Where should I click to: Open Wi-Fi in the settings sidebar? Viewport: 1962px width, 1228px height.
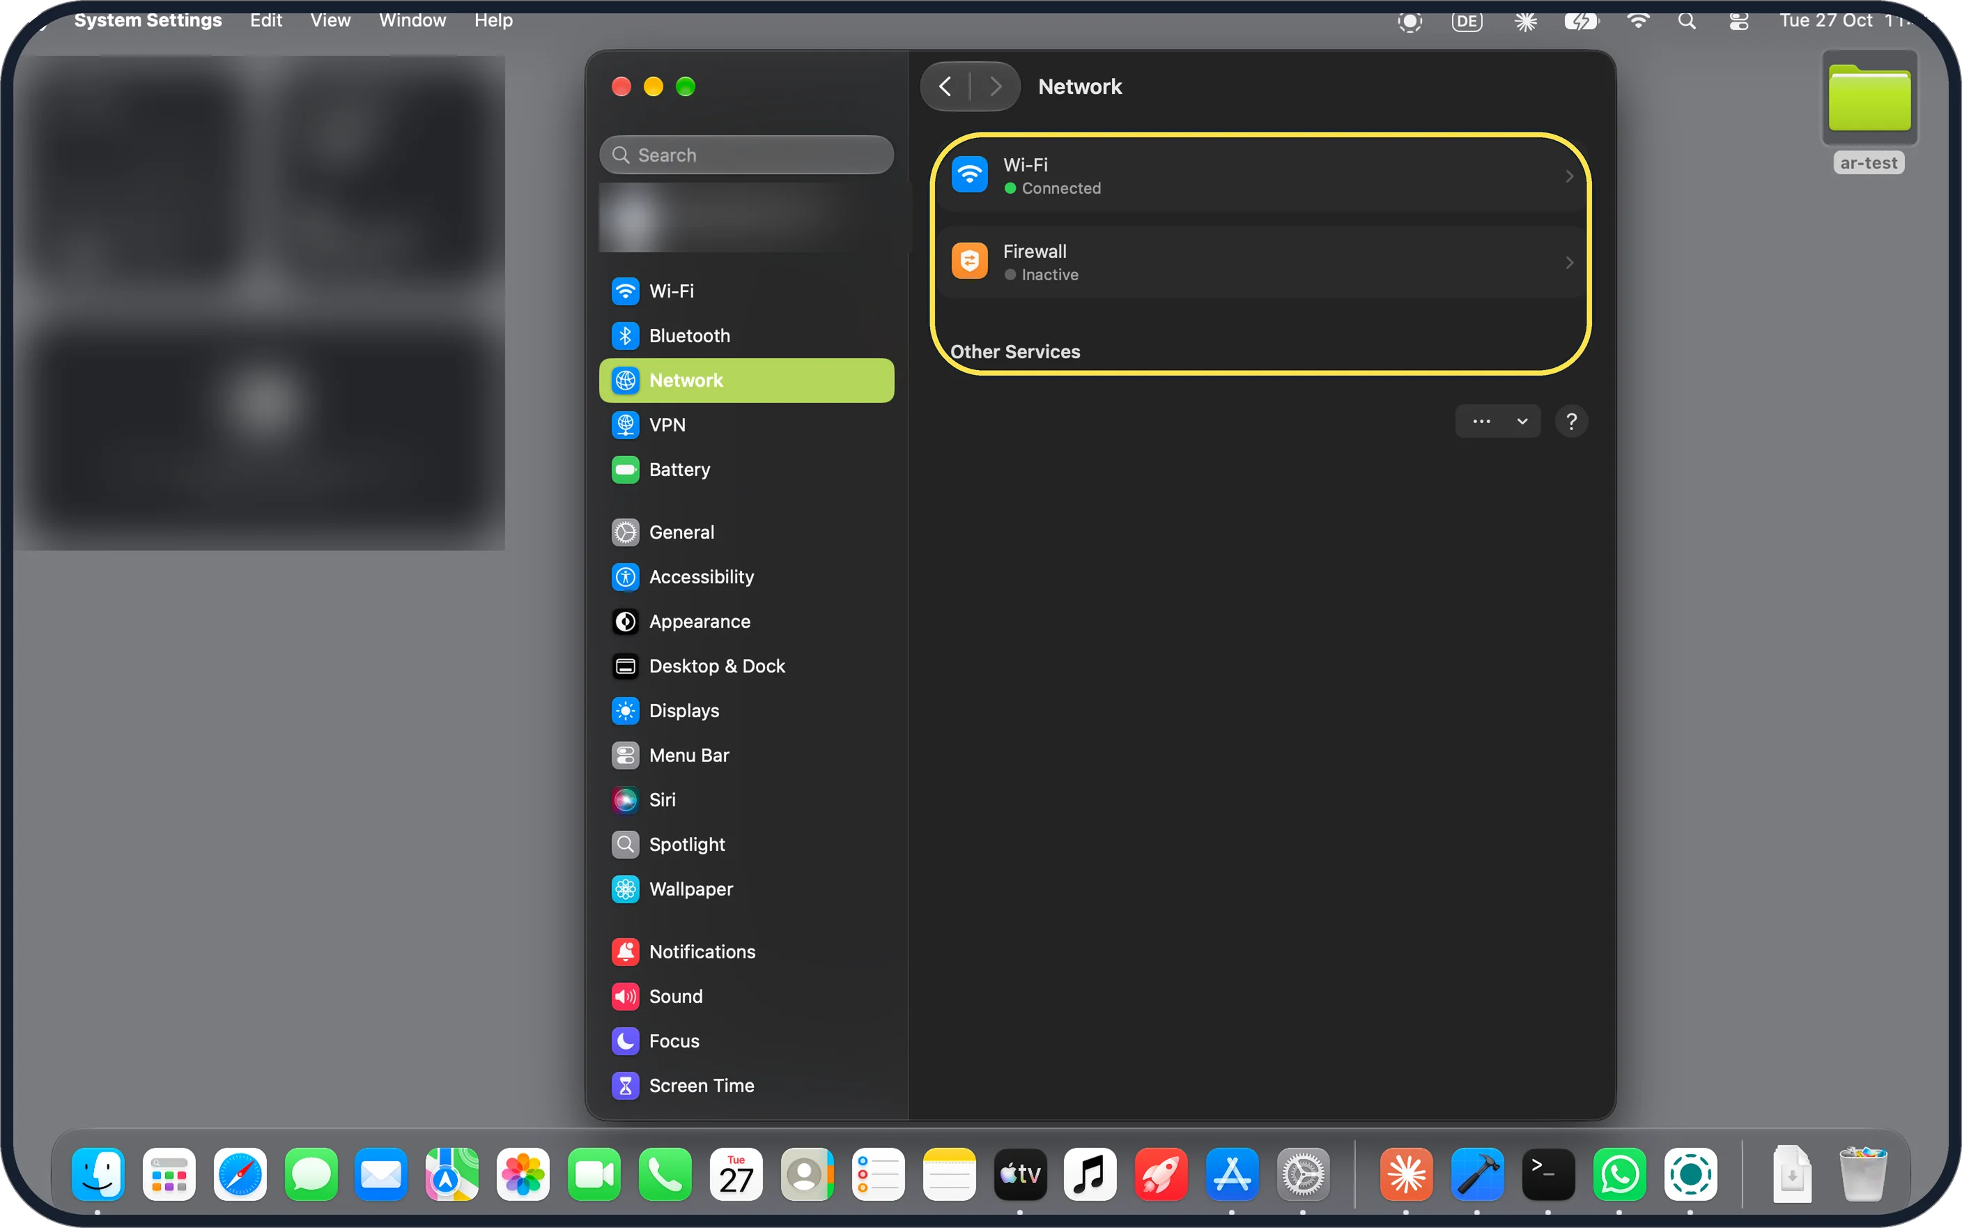tap(746, 291)
